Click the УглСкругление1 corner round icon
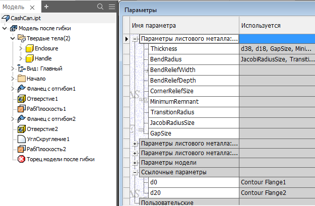Viewport: 315px width, 206px height. click(22, 139)
